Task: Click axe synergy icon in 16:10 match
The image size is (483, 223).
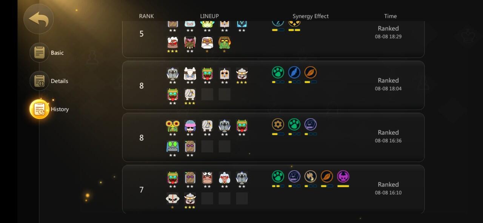Action: [311, 176]
